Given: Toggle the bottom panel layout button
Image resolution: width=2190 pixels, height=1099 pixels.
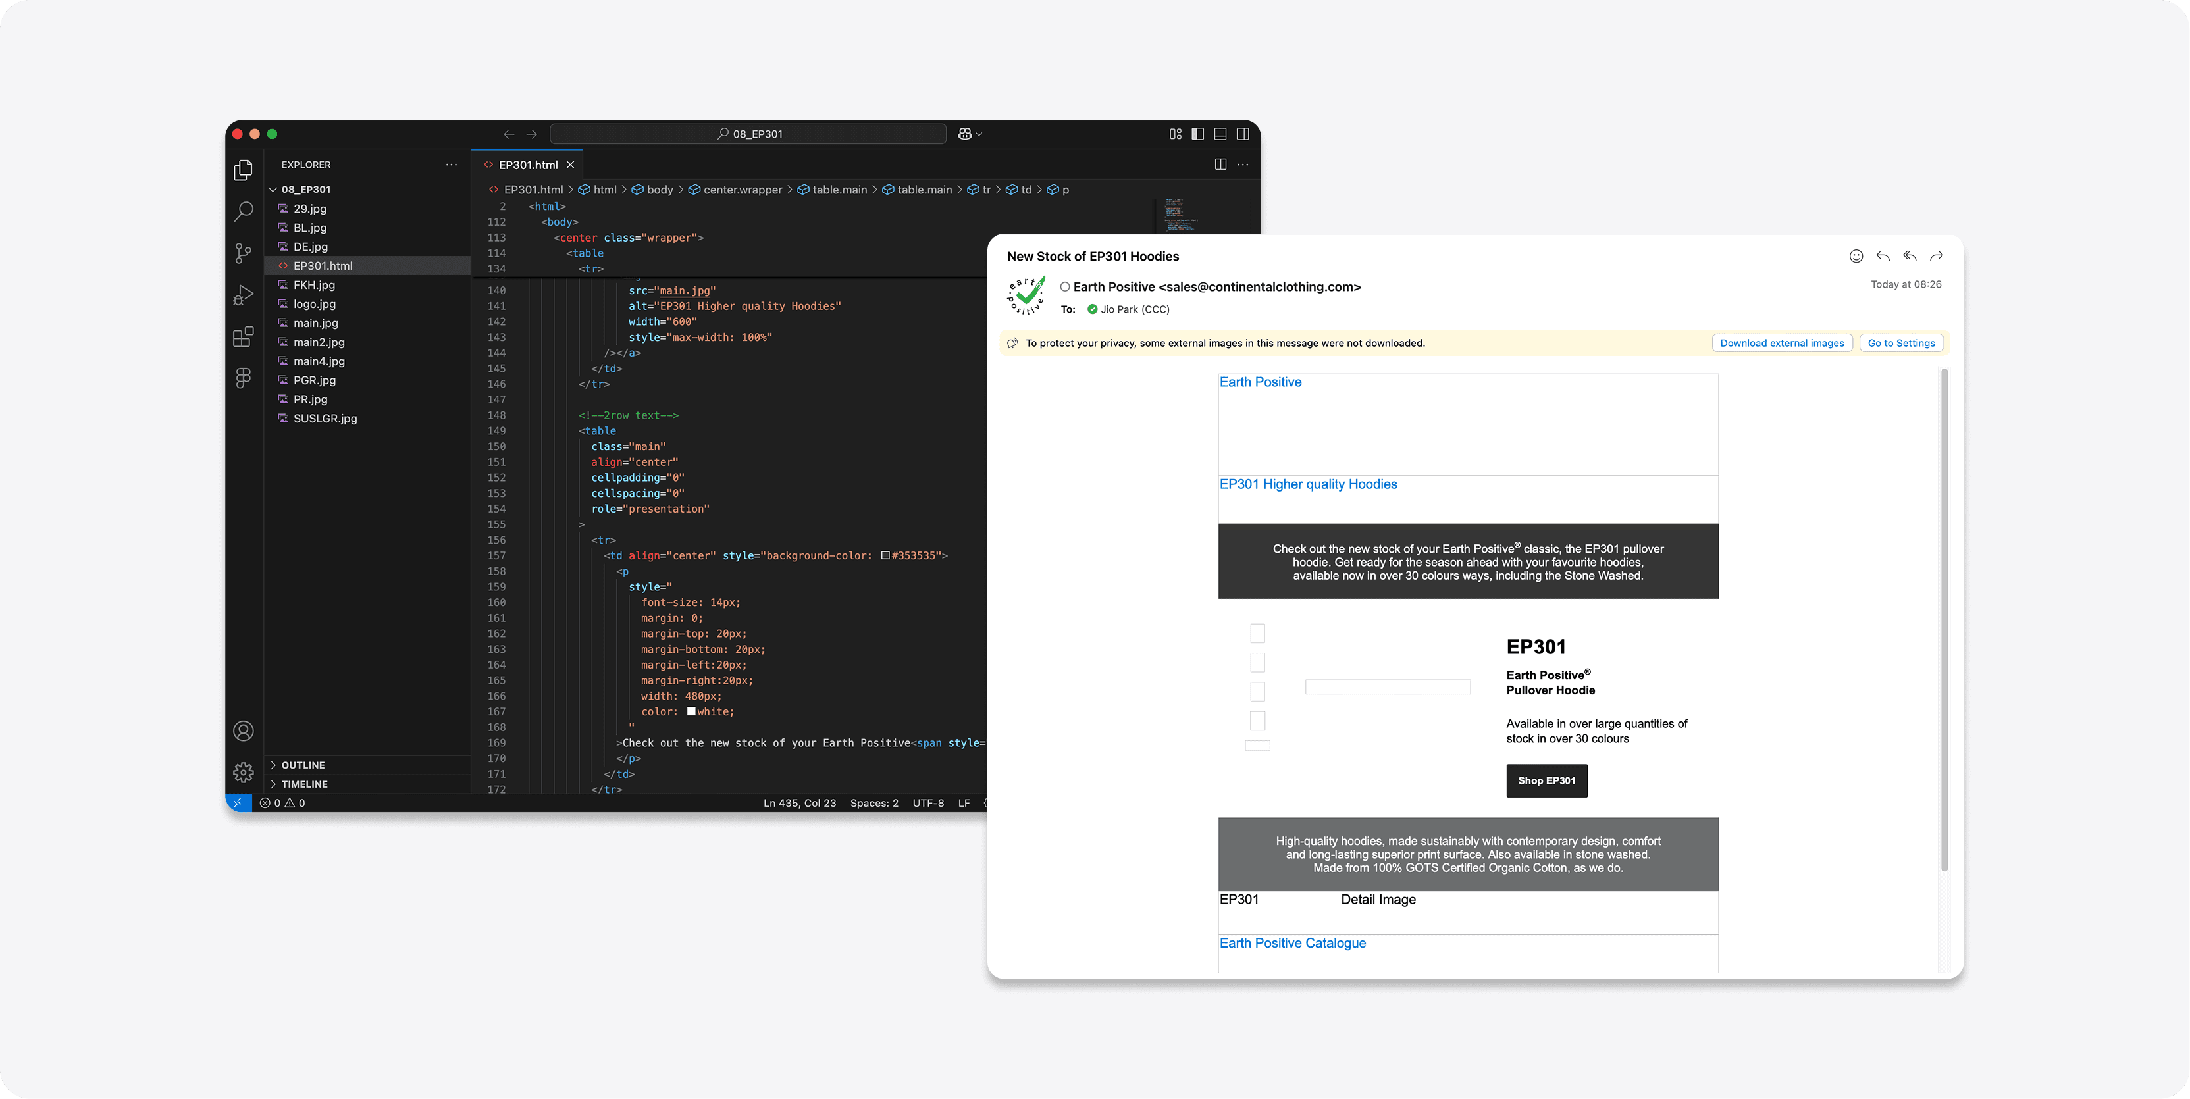Looking at the screenshot, I should pos(1220,134).
